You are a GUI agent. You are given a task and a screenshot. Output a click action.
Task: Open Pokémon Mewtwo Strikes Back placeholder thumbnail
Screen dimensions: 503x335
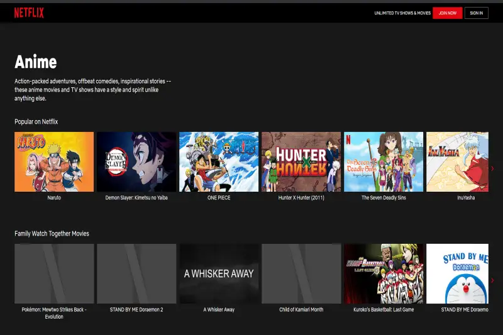[54, 274]
